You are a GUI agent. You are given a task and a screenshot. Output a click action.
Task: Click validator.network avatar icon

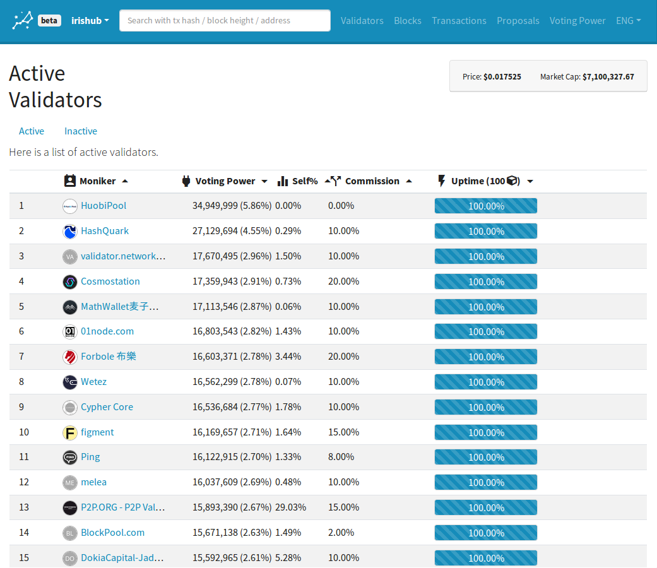coord(70,256)
